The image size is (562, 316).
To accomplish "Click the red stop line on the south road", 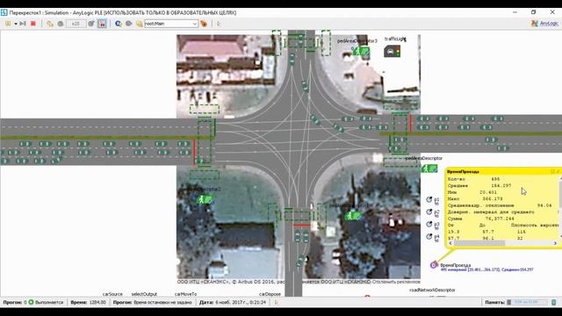I will coord(302,226).
